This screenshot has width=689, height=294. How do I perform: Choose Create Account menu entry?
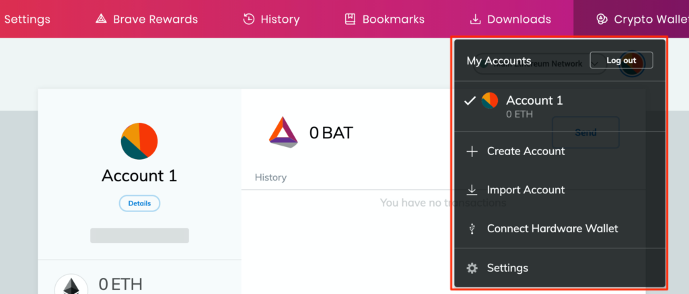[x=560, y=151]
